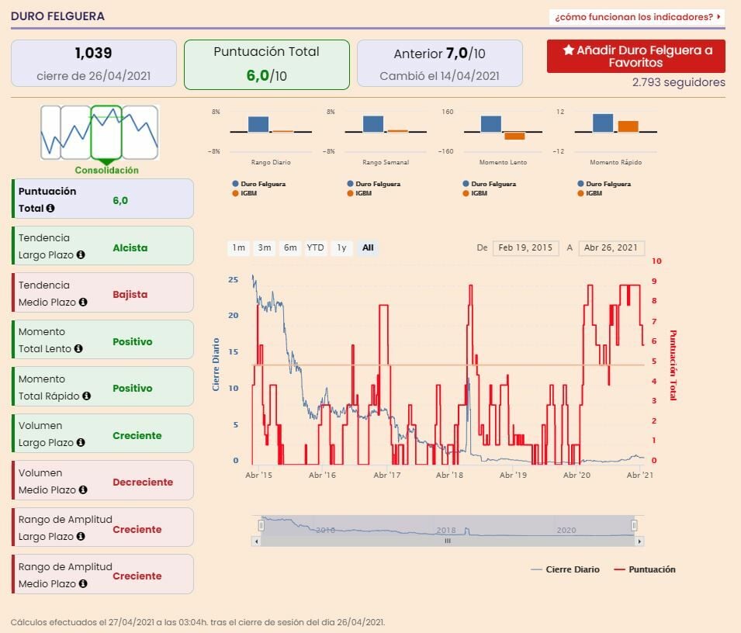Screen dimensions: 741x633
Task: Toggle Puntuación series in chart legend
Action: point(645,569)
